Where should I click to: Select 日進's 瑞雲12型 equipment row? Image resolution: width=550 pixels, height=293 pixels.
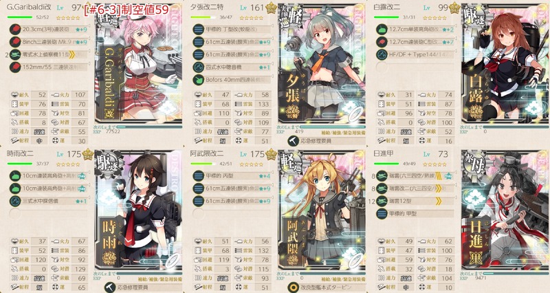(415, 201)
